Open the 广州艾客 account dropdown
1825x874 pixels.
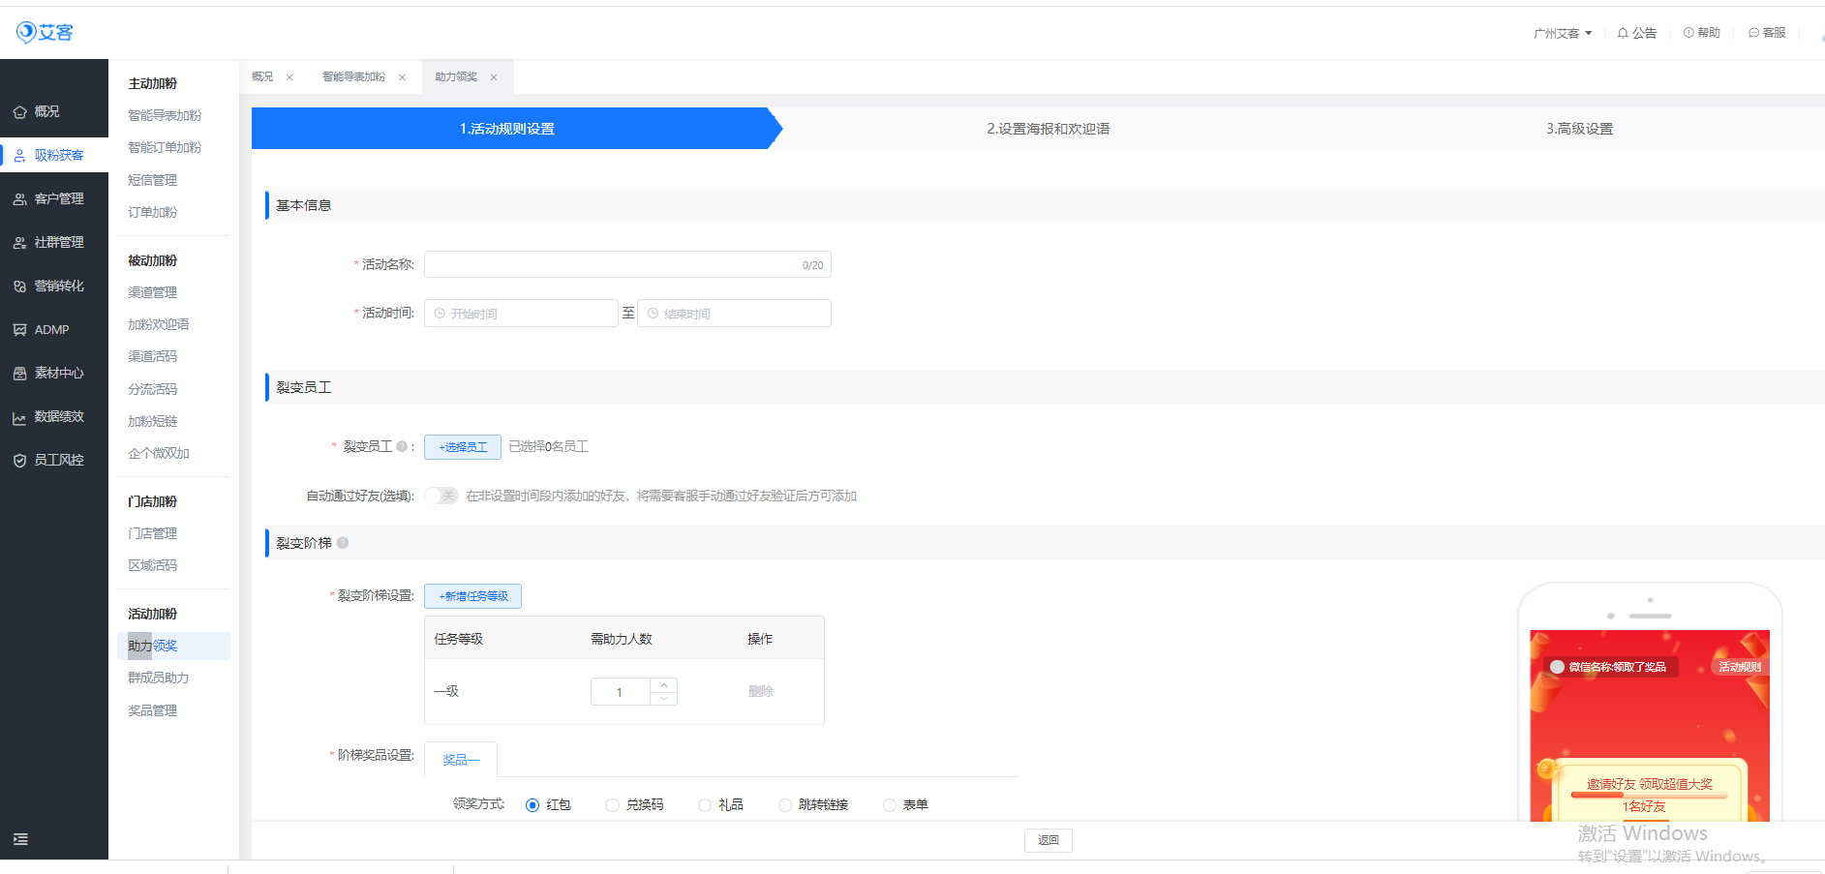pyautogui.click(x=1562, y=33)
